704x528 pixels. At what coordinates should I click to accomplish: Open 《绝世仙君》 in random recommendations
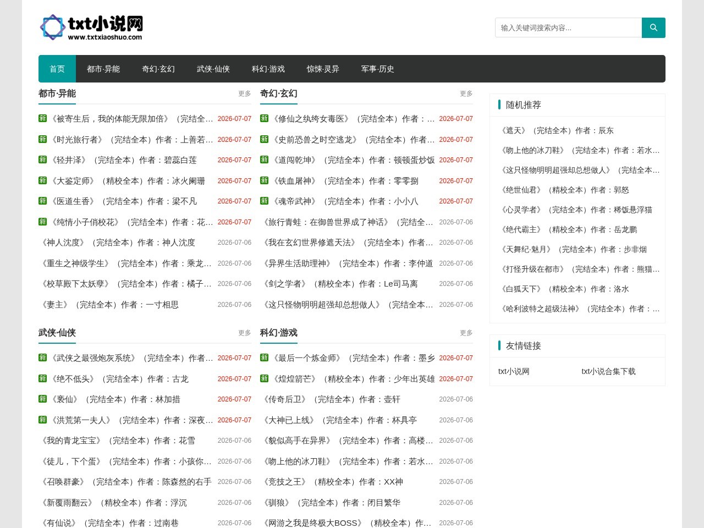point(564,190)
